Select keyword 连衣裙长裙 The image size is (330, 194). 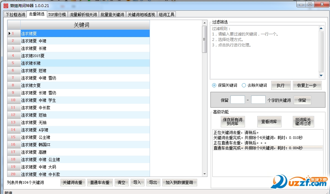tap(85, 63)
